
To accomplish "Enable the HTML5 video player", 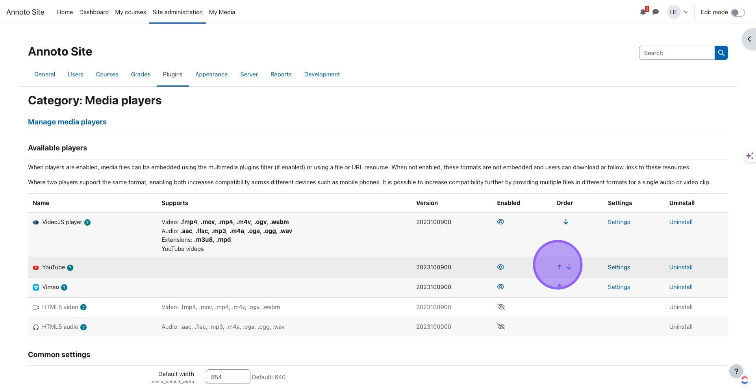I will (x=500, y=307).
